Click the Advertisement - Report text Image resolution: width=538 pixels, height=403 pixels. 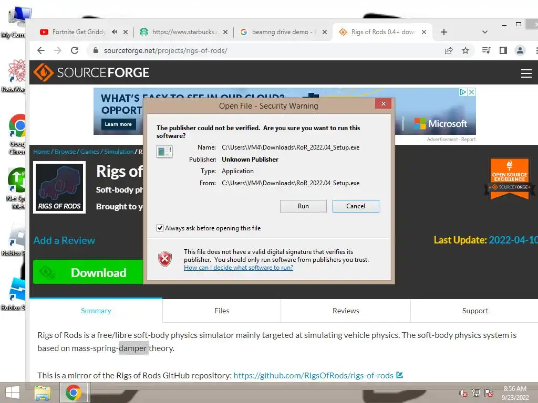451,140
